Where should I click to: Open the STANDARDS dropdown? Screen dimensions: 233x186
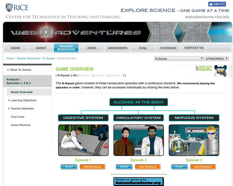click(x=217, y=59)
